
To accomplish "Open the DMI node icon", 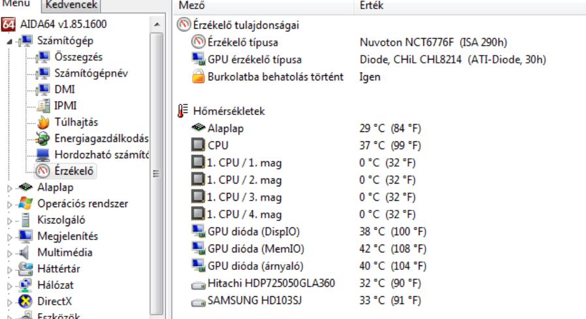I will tap(43, 90).
